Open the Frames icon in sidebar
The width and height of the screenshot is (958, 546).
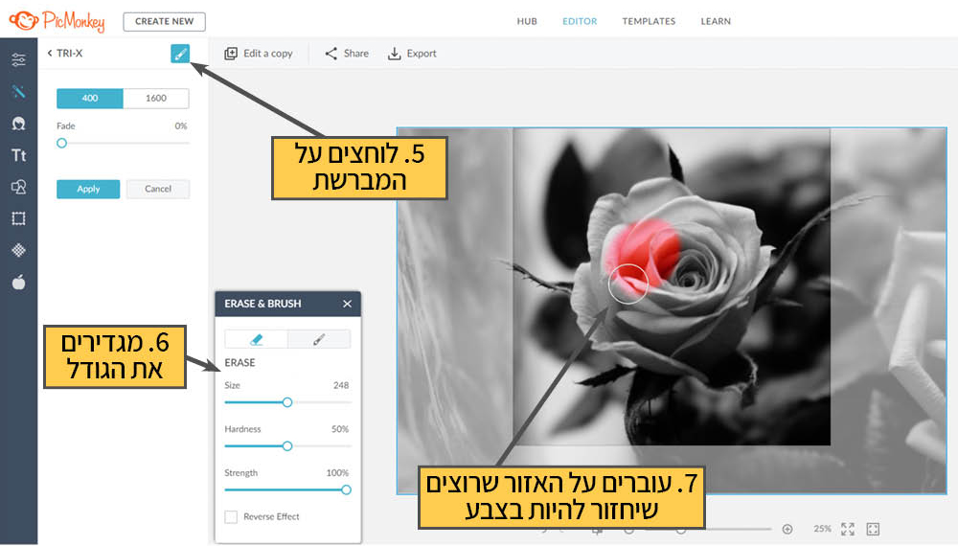click(x=18, y=218)
